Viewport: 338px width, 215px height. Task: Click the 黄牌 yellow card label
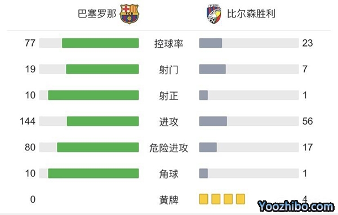(169, 200)
